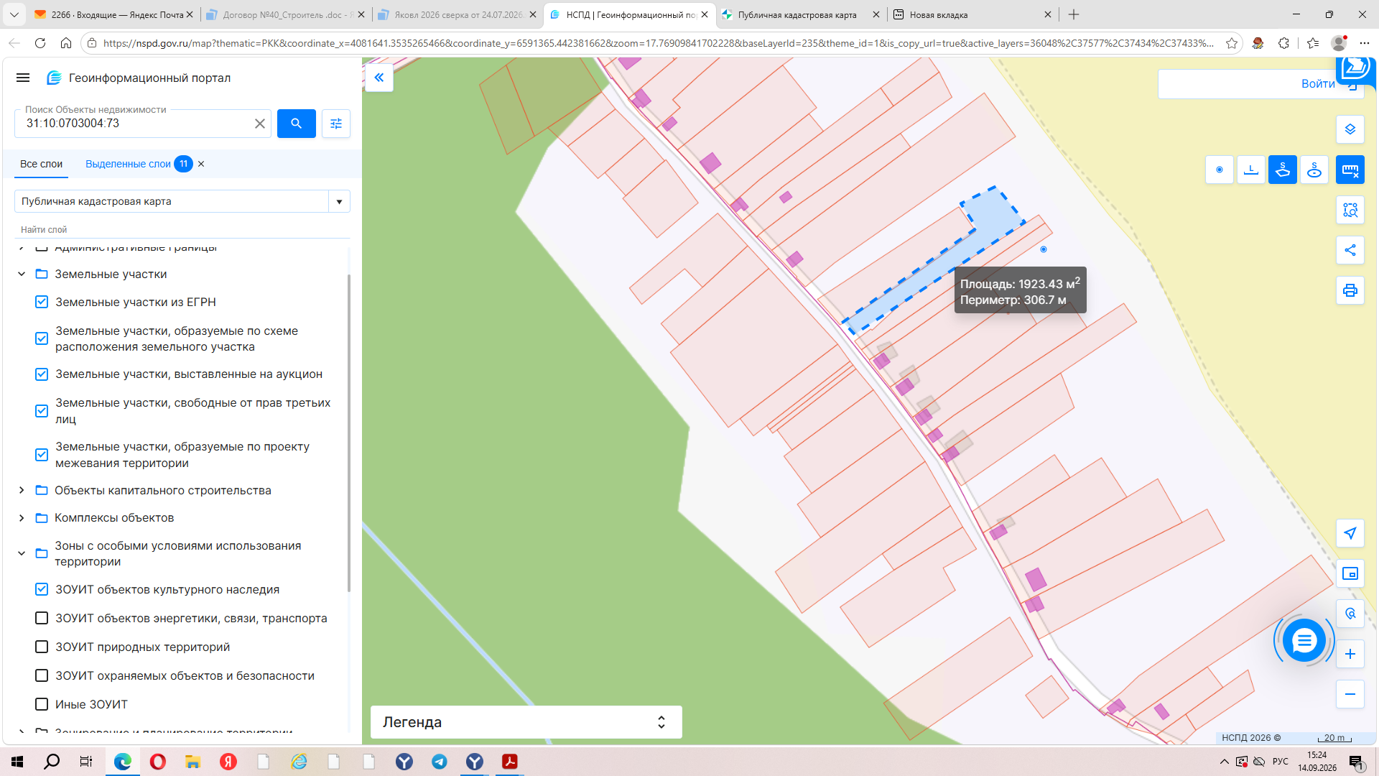Clear the cadastral number search field
Screen dimensions: 1379x776
[x=260, y=124]
